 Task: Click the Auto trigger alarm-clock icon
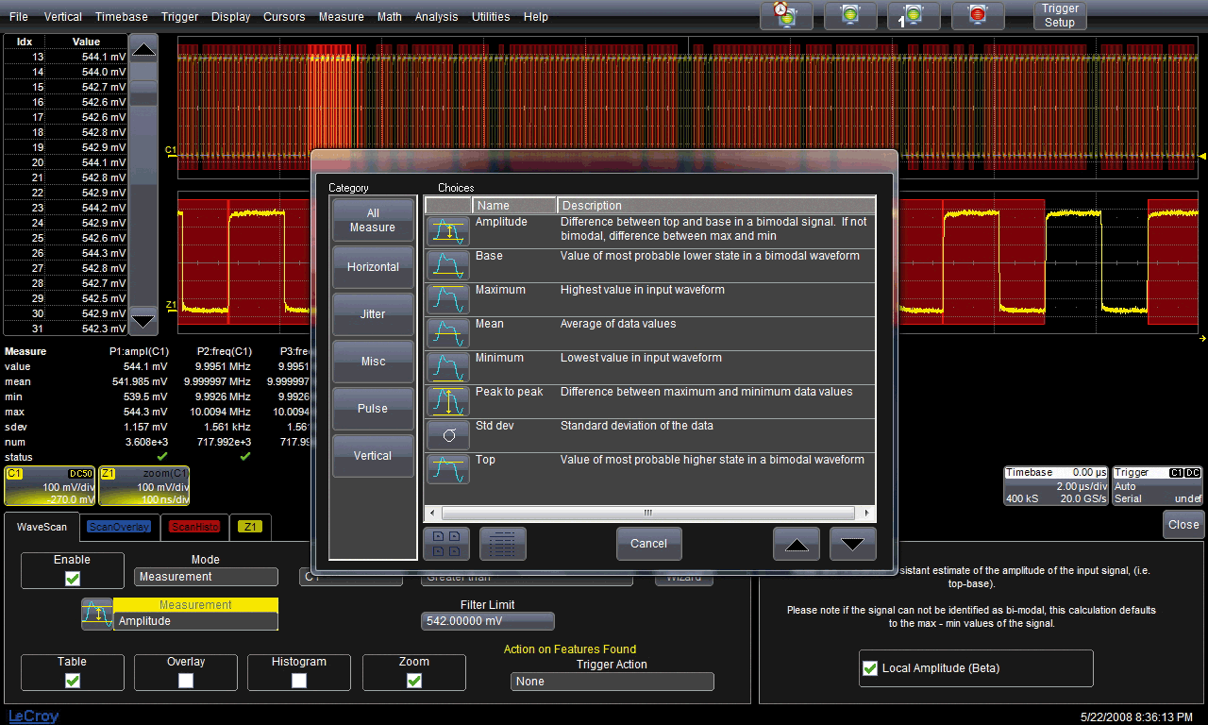click(785, 15)
